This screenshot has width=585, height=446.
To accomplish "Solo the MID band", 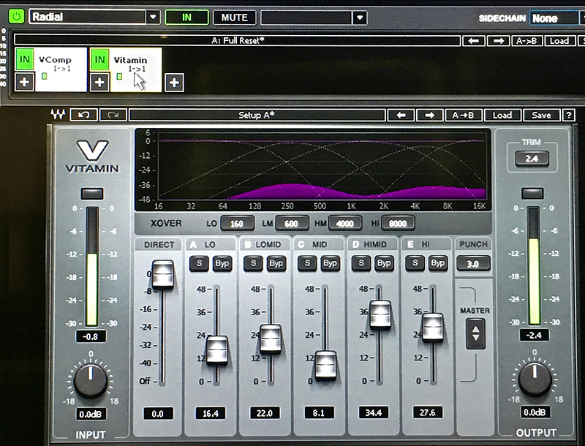I will coord(307,263).
